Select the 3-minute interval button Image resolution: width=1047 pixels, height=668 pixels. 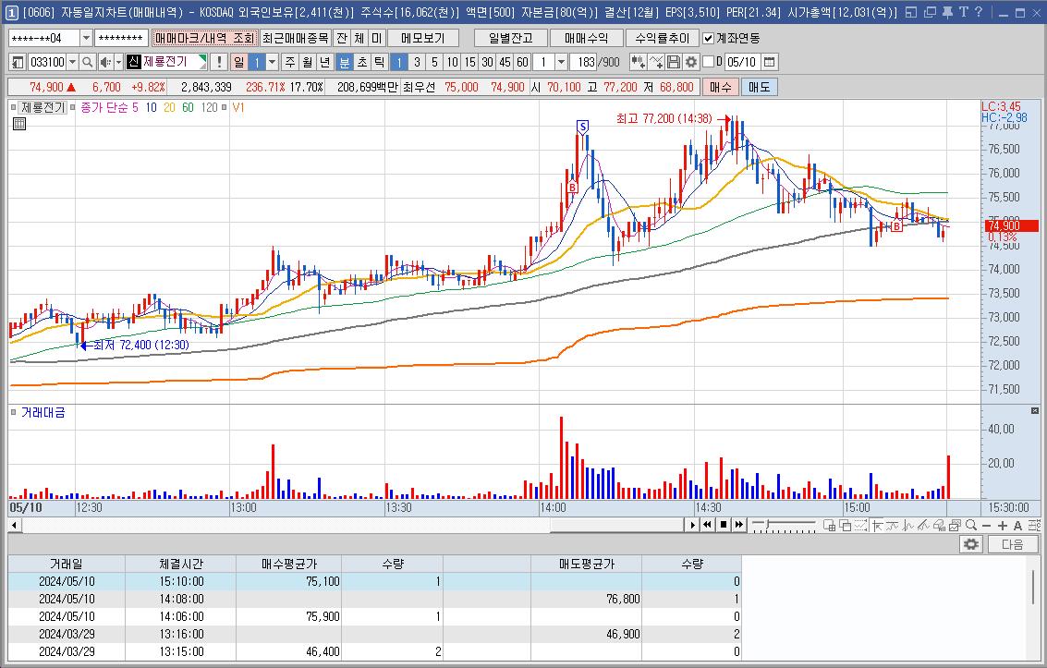point(417,62)
